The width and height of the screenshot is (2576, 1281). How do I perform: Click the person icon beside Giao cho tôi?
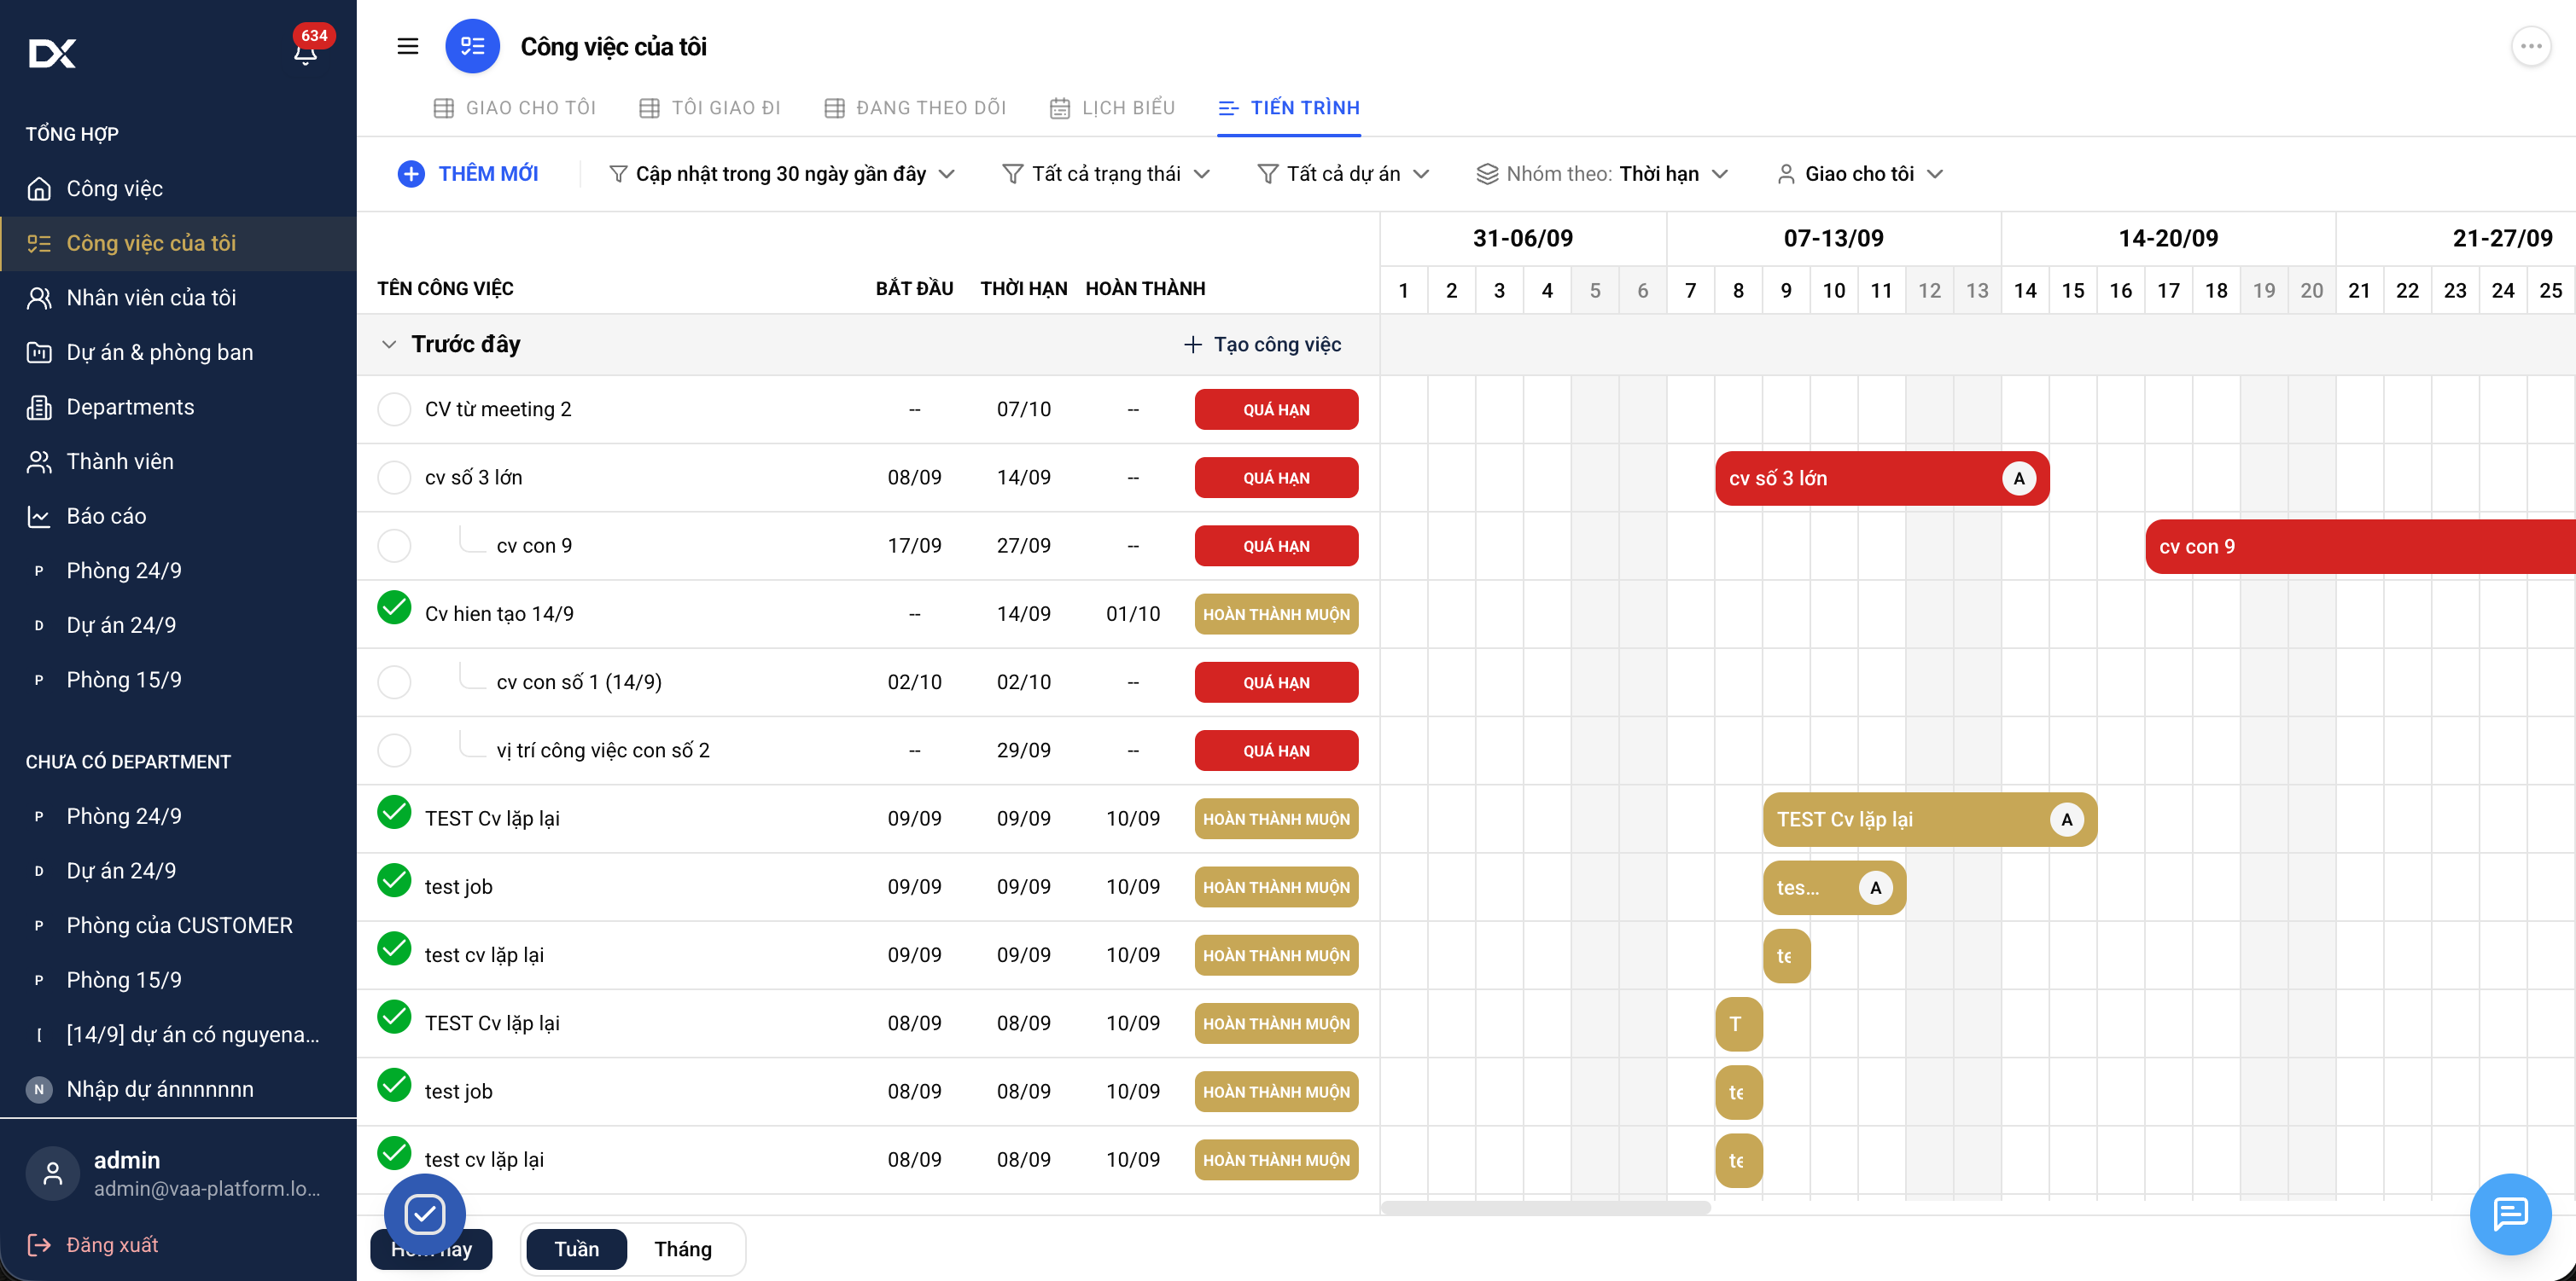(1786, 174)
